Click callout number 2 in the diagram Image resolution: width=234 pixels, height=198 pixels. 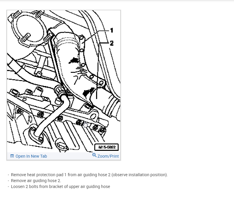112,43
